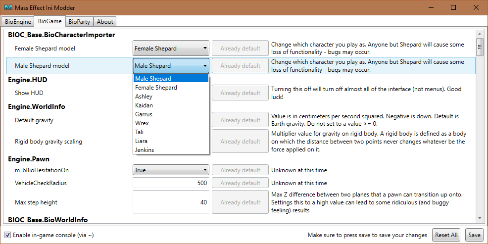Click the Mass Effect Ini Modder app icon
The height and width of the screenshot is (244, 488).
pyautogui.click(x=8, y=7)
